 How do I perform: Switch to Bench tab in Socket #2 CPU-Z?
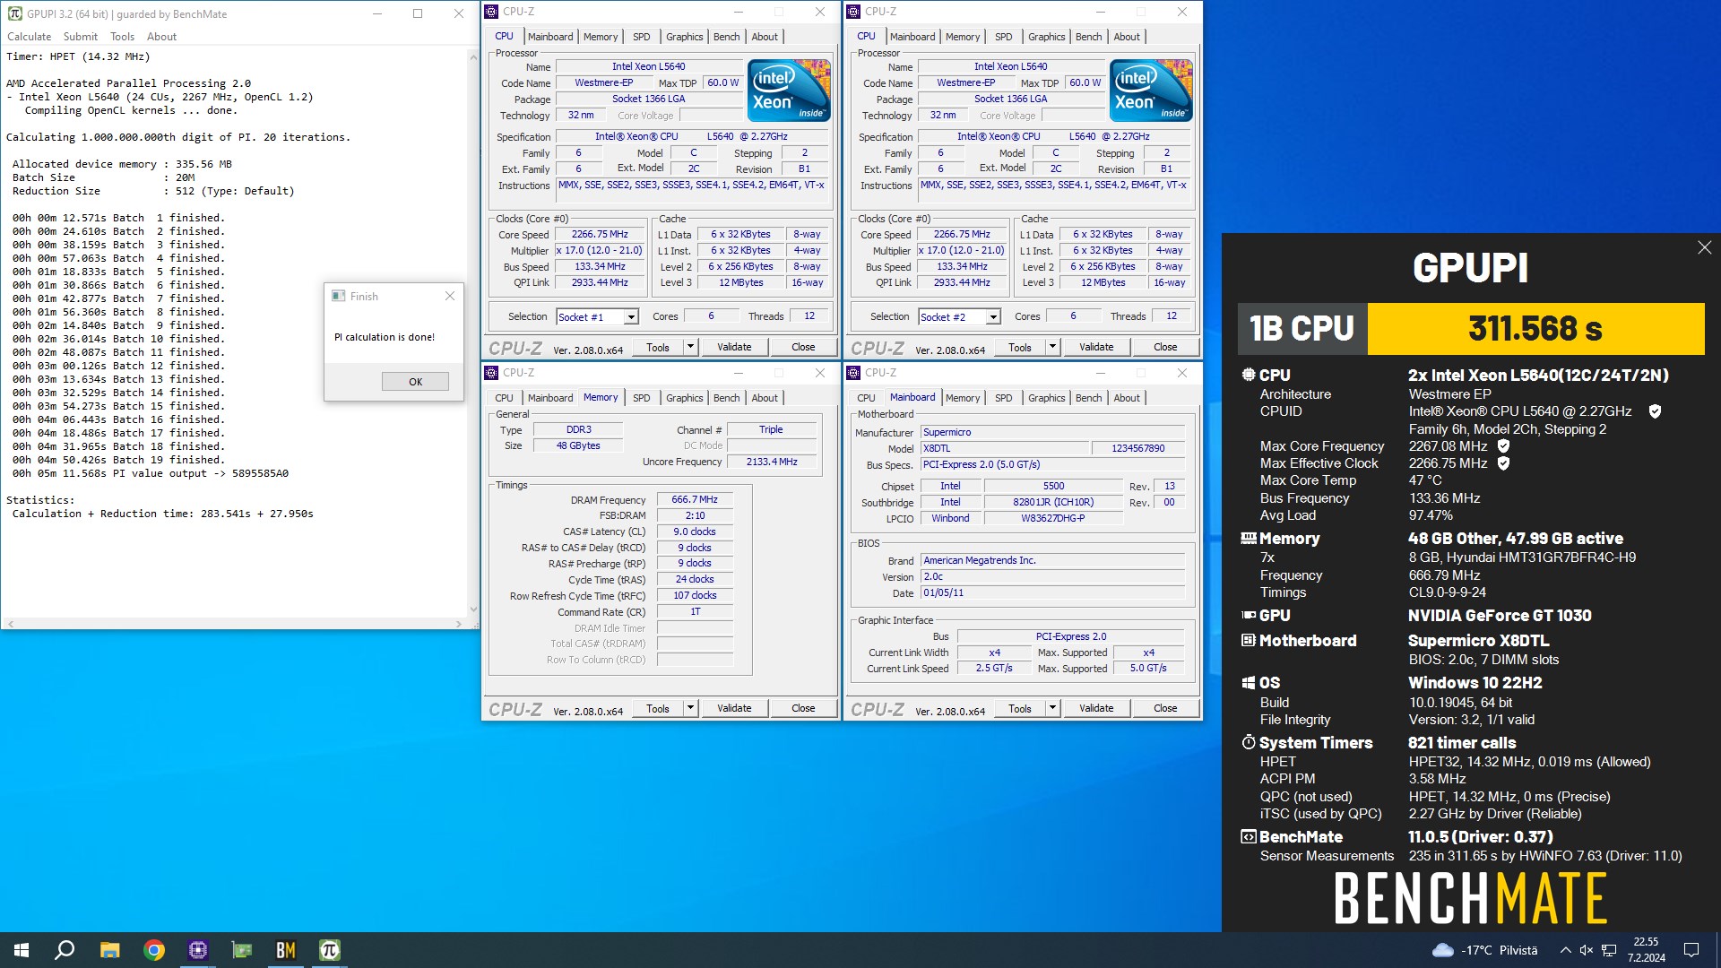pos(1088,37)
